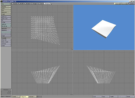Click Invert under Visibility
This screenshot has height=98, width=135.
pyautogui.click(x=6, y=45)
